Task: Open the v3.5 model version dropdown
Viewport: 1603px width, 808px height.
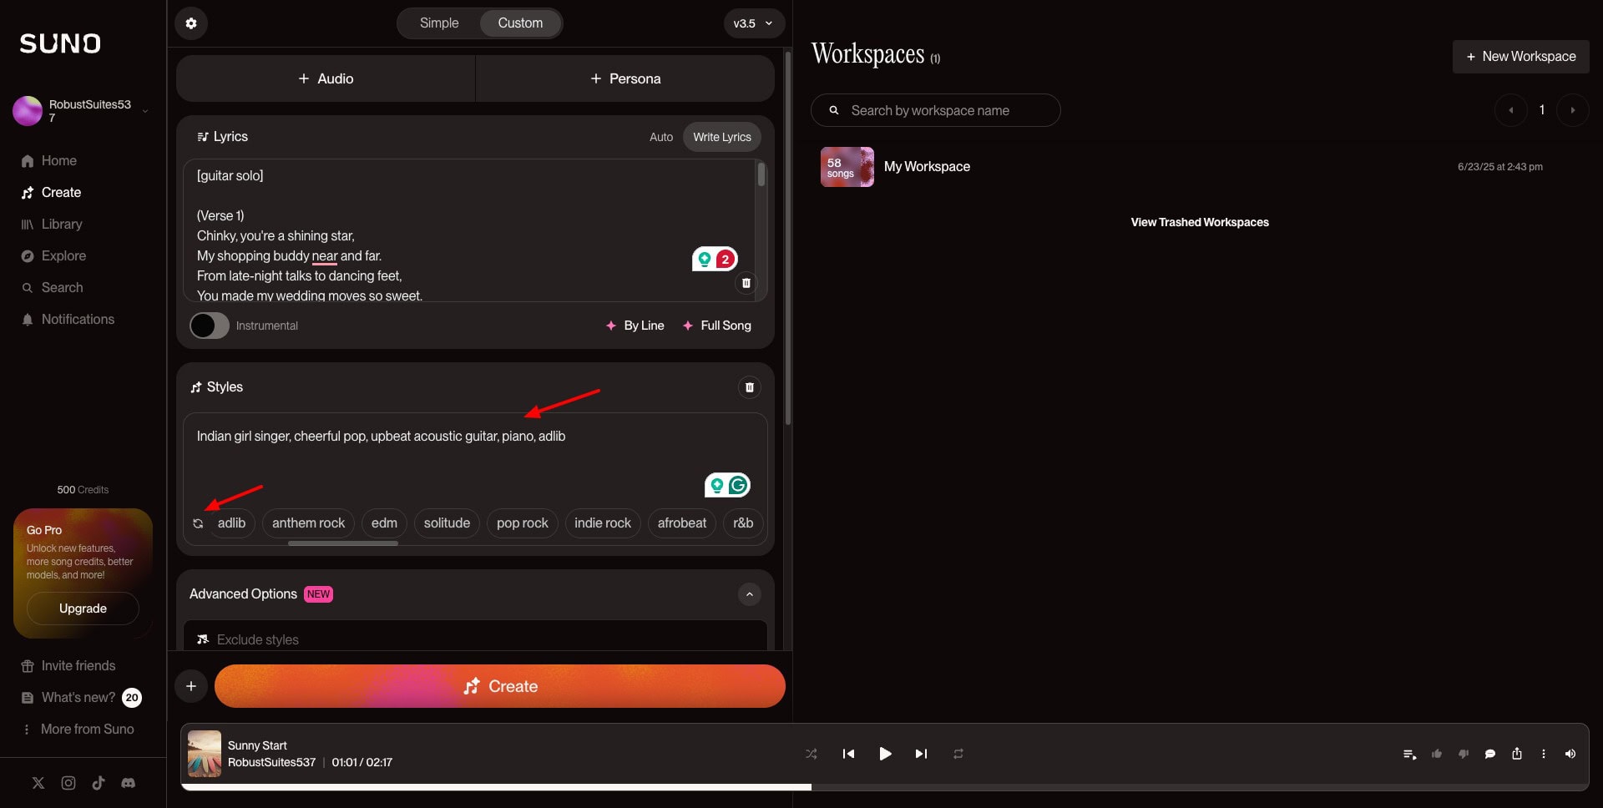Action: [753, 23]
